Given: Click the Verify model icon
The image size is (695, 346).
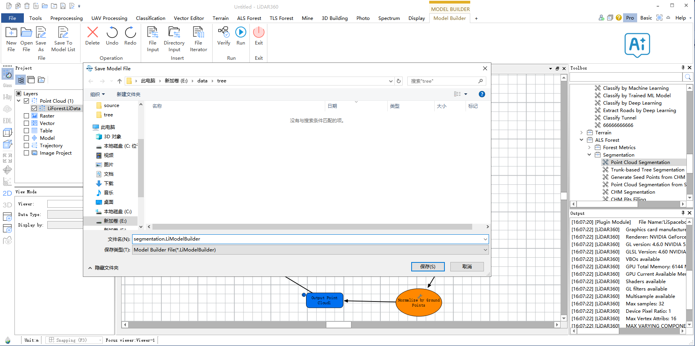Looking at the screenshot, I should pos(224,32).
